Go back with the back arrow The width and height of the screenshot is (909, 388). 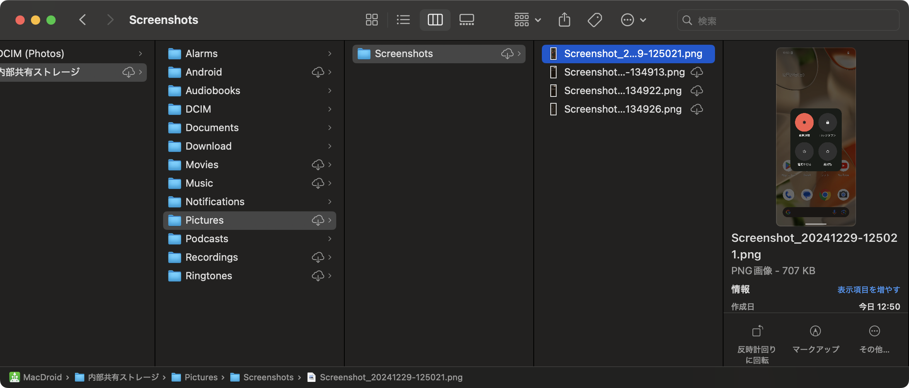point(82,20)
